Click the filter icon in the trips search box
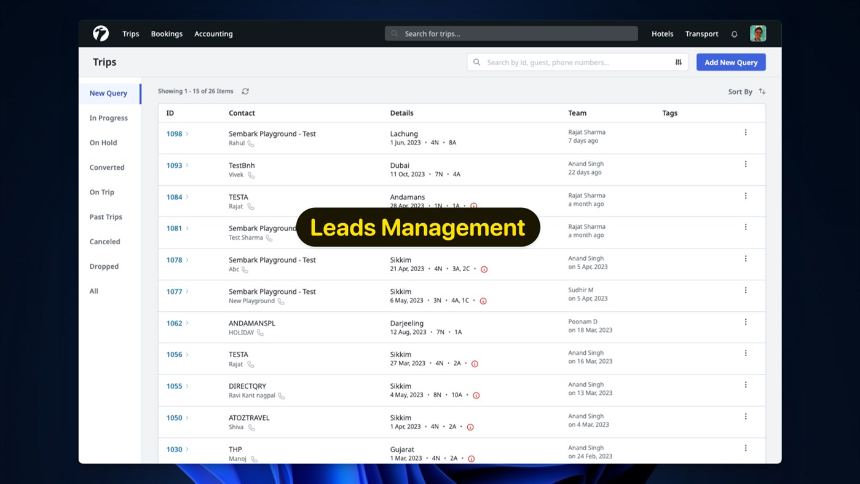Viewport: 860px width, 484px height. tap(679, 62)
